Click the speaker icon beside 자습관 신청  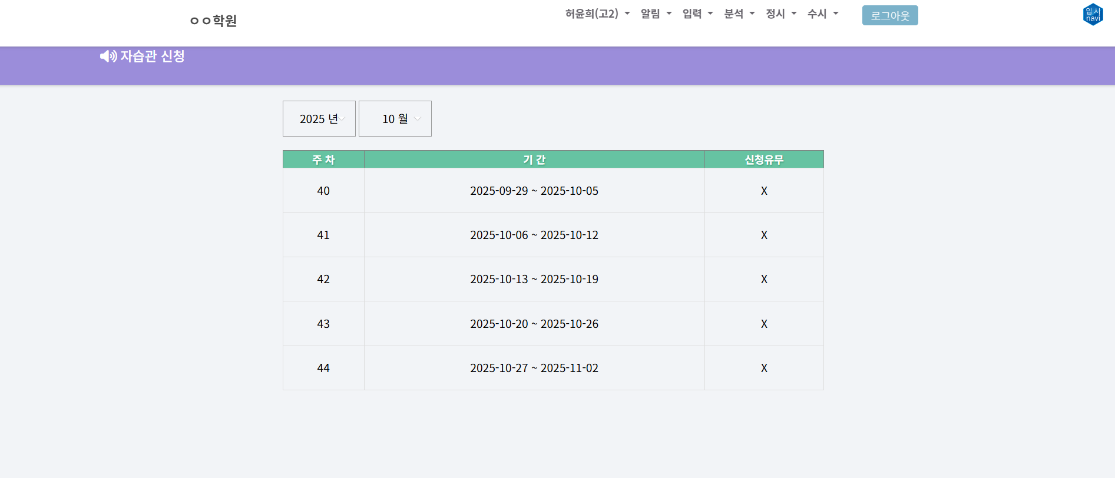pyautogui.click(x=108, y=57)
